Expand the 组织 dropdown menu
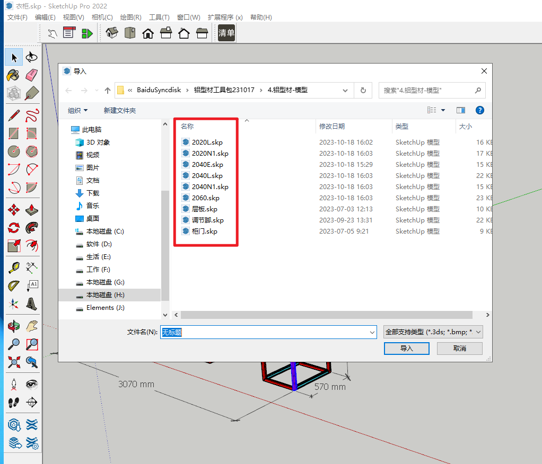This screenshot has height=464, width=542. pos(77,110)
